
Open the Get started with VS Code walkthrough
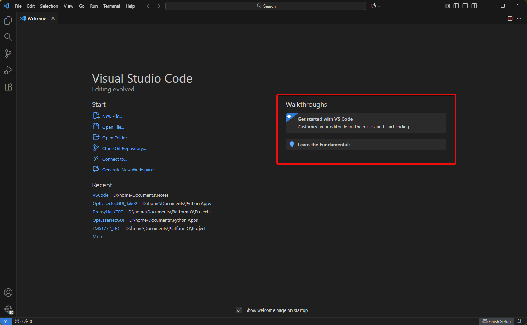pos(366,123)
